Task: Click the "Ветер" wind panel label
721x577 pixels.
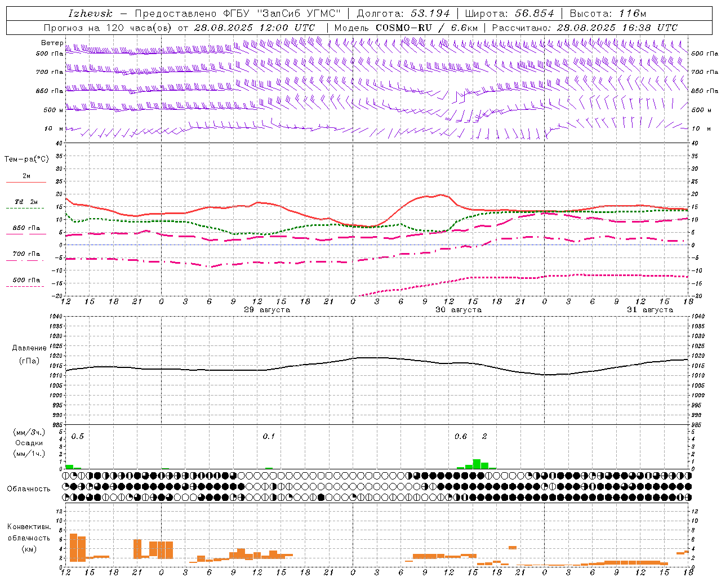Action: pyautogui.click(x=52, y=43)
